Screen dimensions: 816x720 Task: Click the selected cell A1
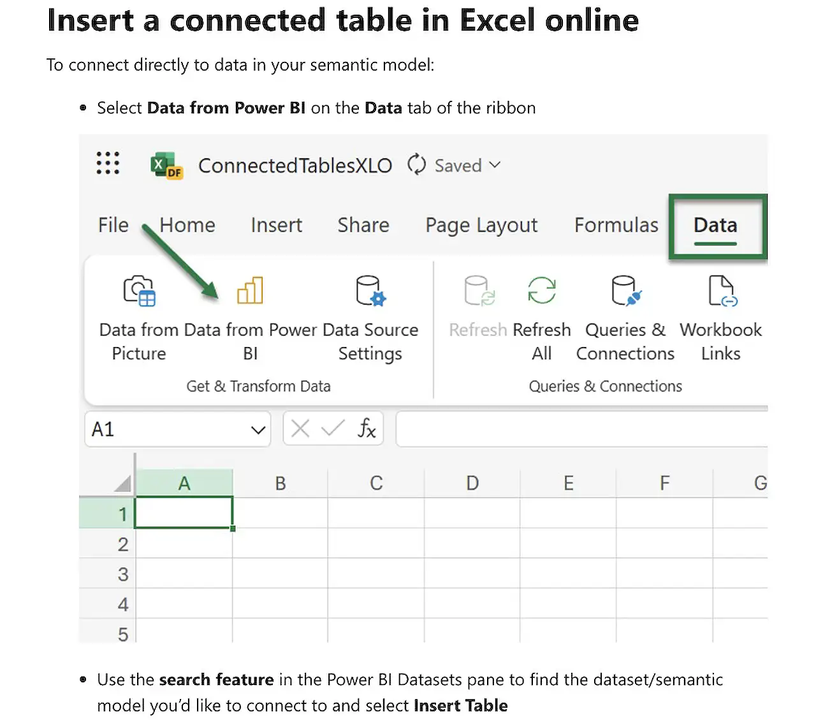click(184, 513)
